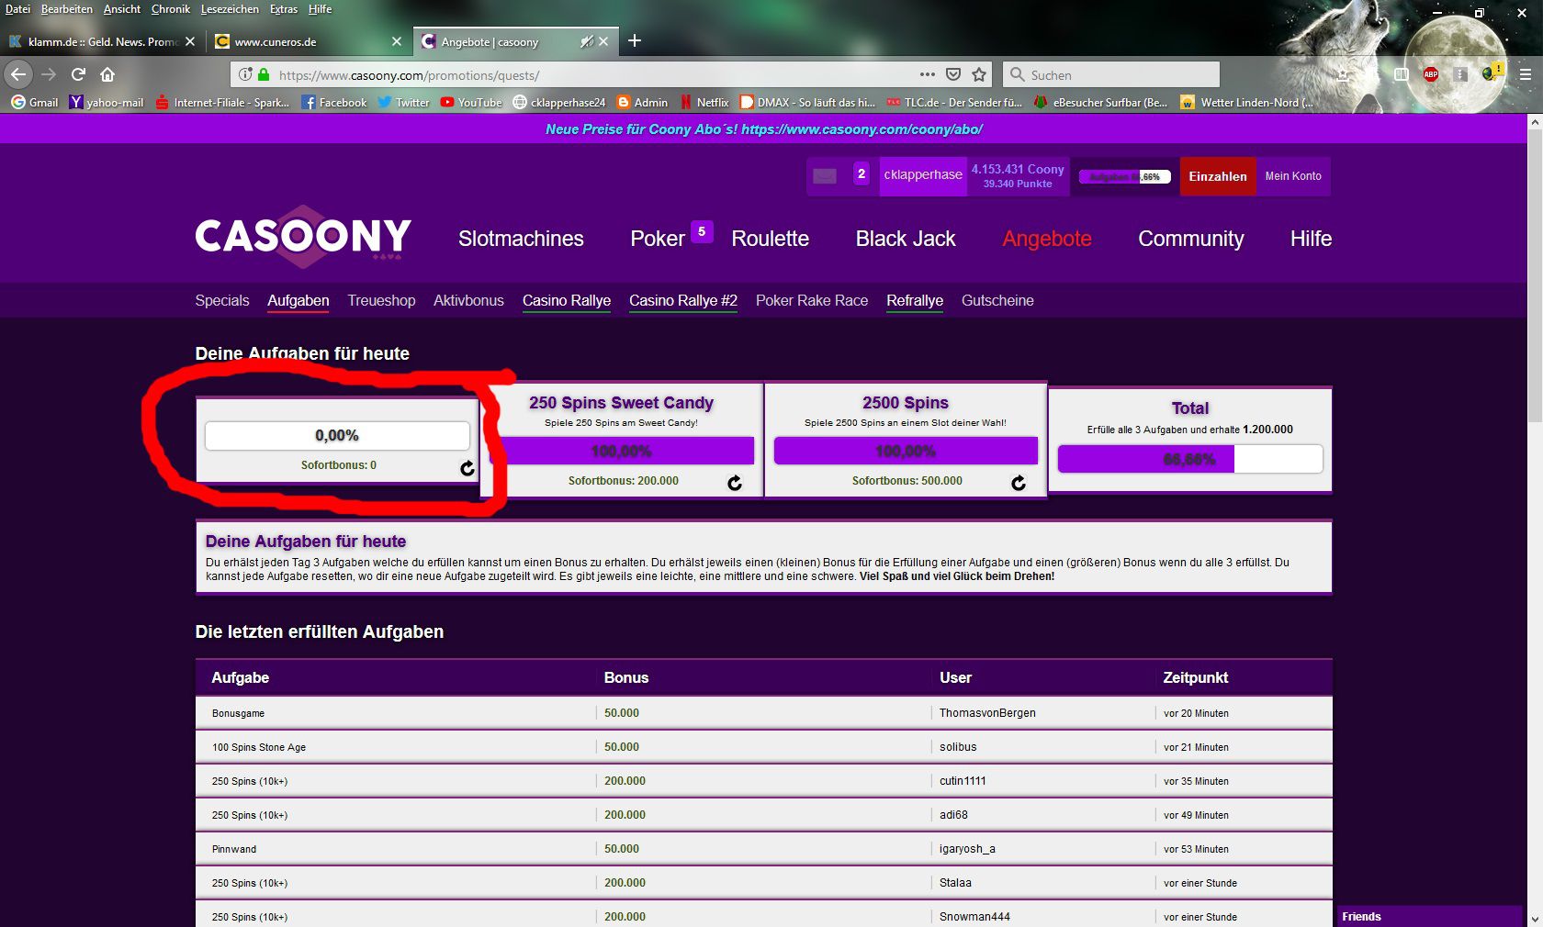Screen dimensions: 1543x927
Task: Open Gmail bookmark
Action: [x=35, y=103]
